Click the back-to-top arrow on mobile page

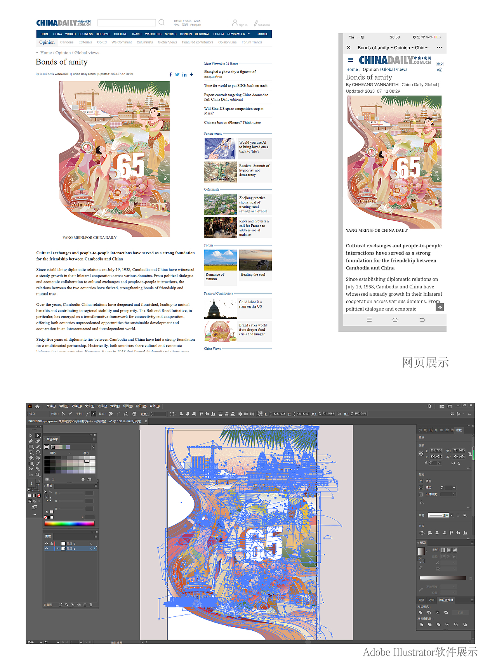pyautogui.click(x=440, y=307)
